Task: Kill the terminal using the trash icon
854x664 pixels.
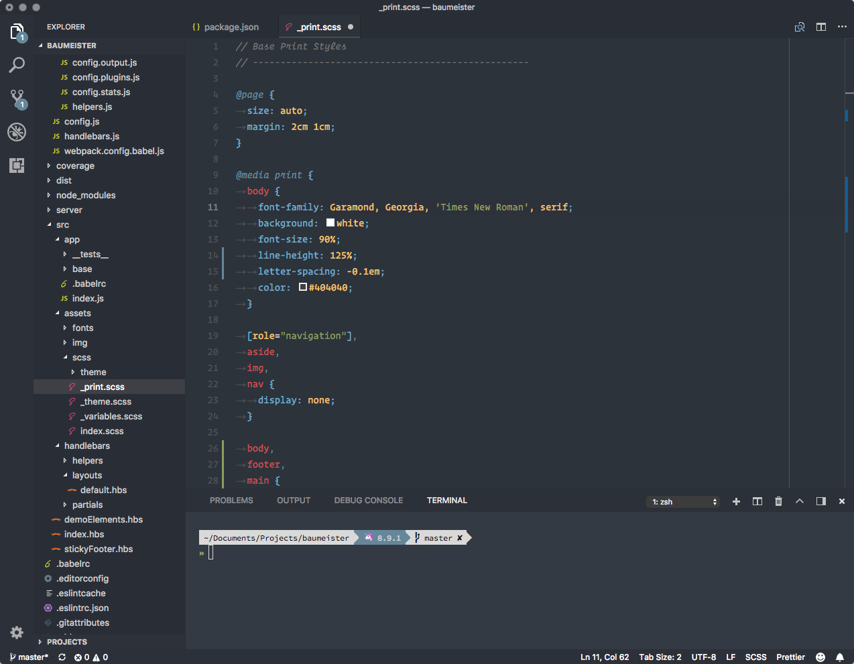Action: click(778, 501)
